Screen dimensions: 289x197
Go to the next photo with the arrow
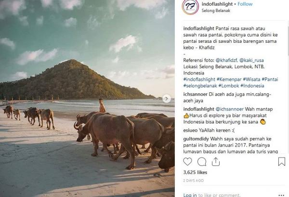[167, 98]
